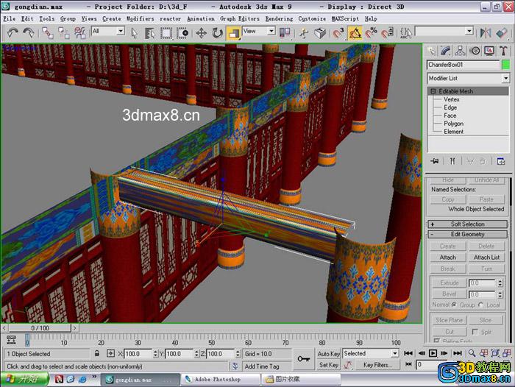
Task: Select the Group normal radio button
Action: pyautogui.click(x=454, y=305)
